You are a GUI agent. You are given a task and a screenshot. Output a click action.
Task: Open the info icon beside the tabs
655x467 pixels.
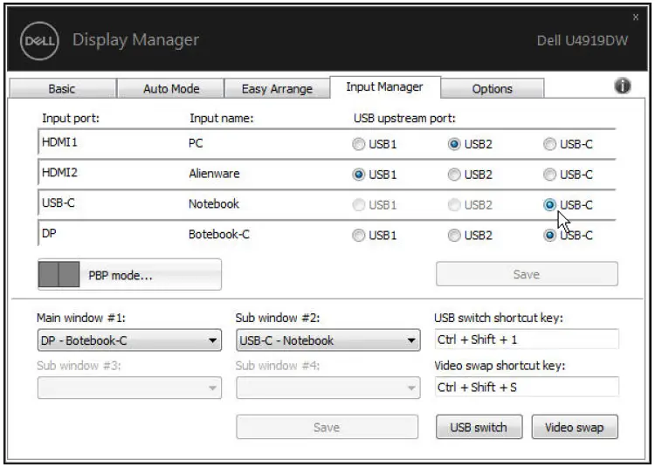[x=623, y=86]
